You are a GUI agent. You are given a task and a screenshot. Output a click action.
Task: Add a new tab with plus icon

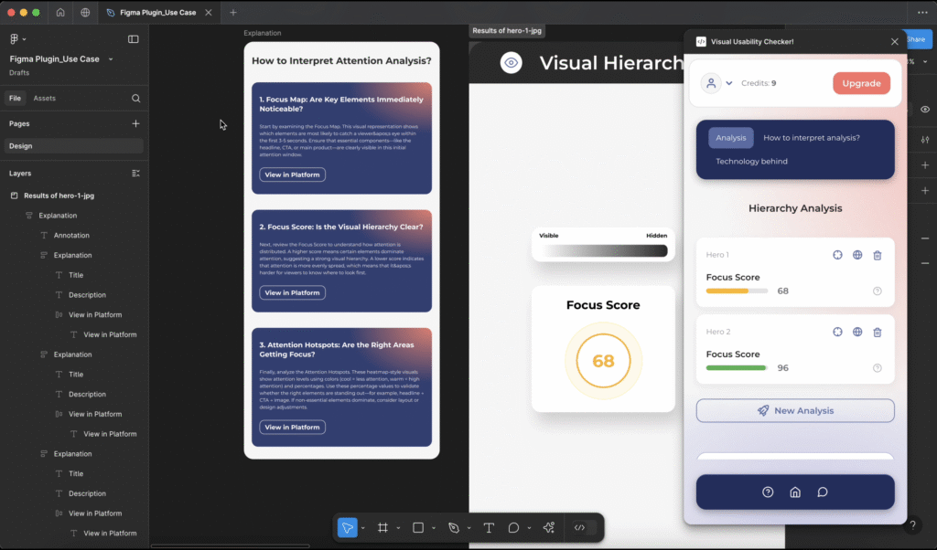pyautogui.click(x=233, y=12)
